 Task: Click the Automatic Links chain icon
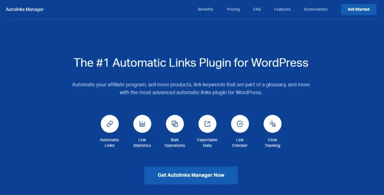point(110,124)
